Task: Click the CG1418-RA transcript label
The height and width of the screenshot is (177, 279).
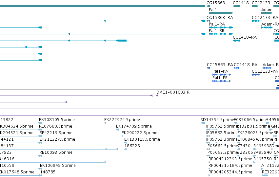Action: pyautogui.click(x=245, y=37)
